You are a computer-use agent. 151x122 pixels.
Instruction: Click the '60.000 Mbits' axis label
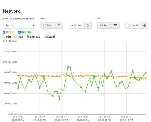(x=11, y=83)
